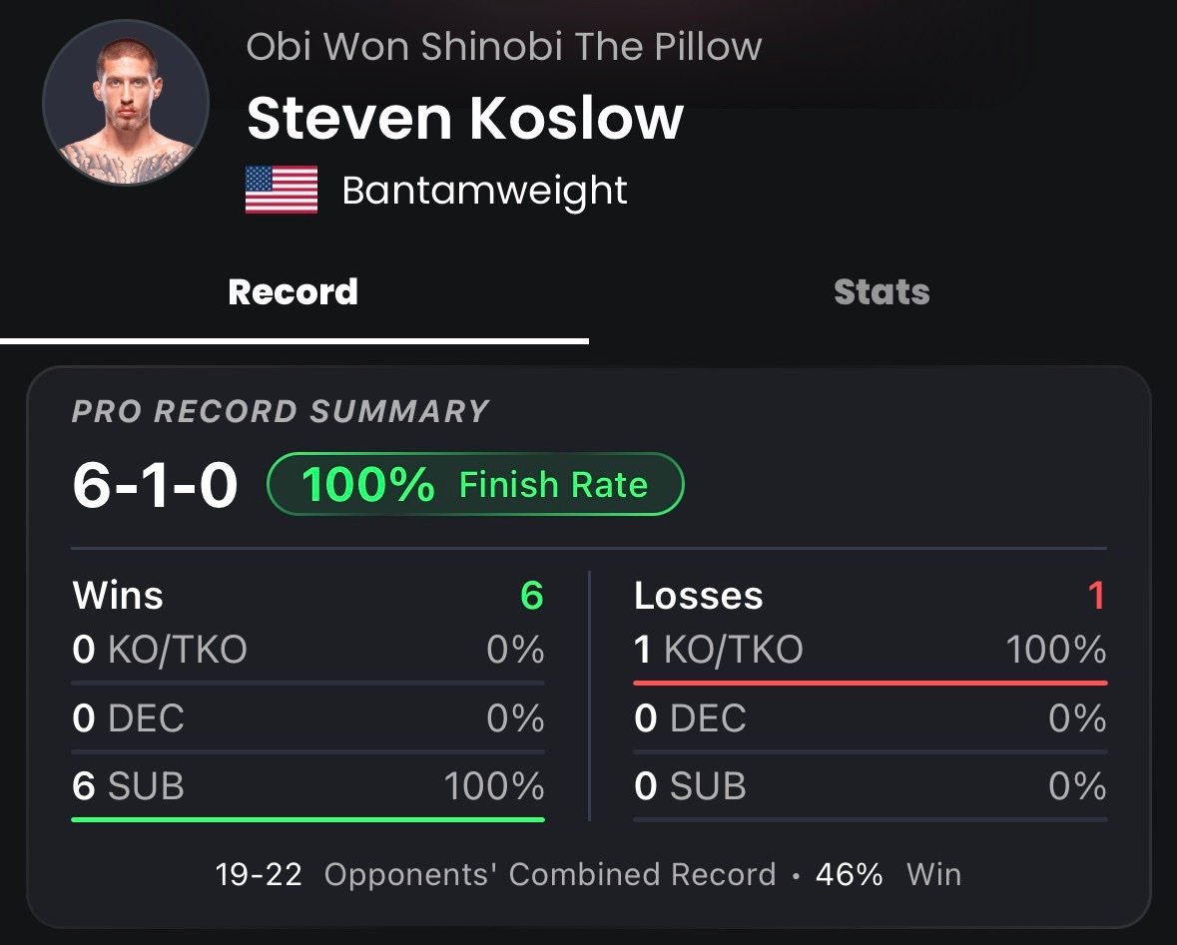Tap the United States flag icon
The width and height of the screenshot is (1177, 945).
point(282,190)
